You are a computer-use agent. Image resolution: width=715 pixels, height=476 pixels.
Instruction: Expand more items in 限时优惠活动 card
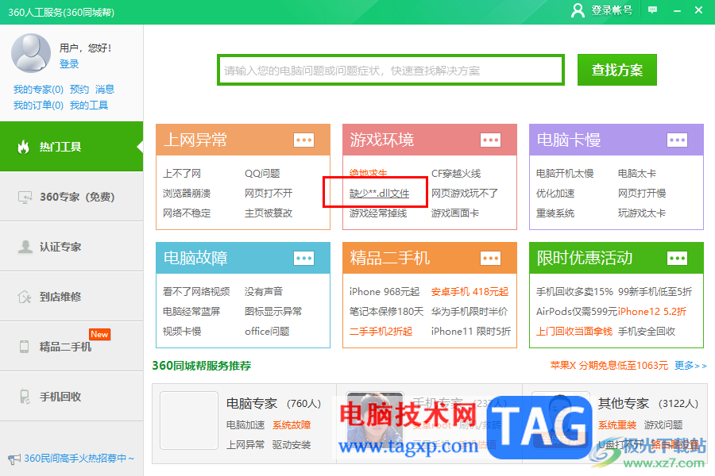pos(677,259)
